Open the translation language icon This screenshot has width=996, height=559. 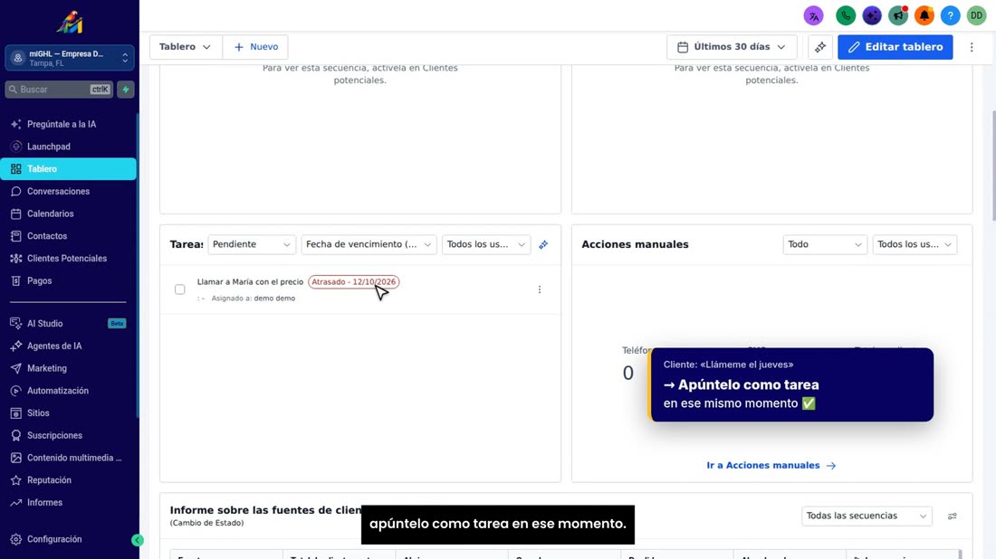coord(813,15)
